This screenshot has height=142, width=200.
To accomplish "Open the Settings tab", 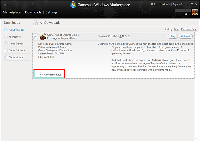I will tap(52, 12).
